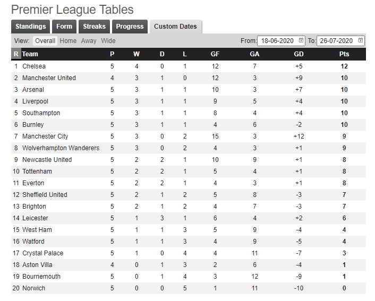Open the To date calendar icon
This screenshot has height=301, width=375.
coord(361,40)
